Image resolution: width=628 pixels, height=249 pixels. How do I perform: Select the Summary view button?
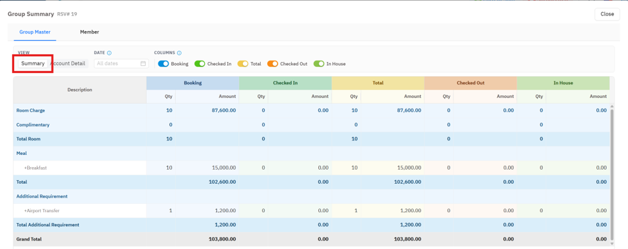click(x=33, y=63)
